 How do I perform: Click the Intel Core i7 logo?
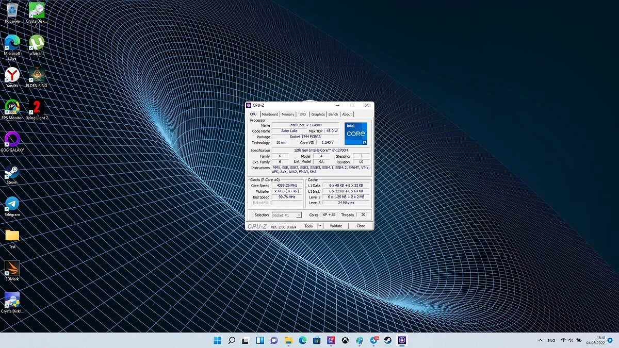(x=356, y=134)
